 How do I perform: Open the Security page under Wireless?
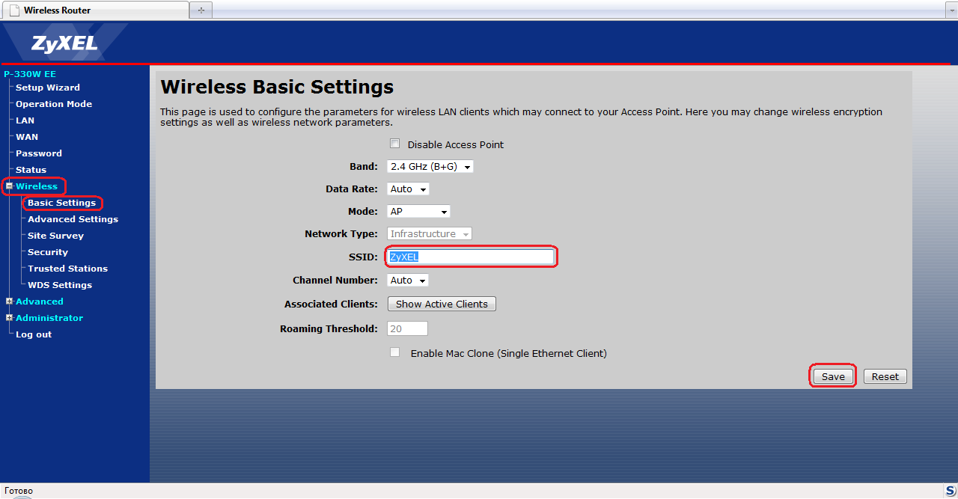(48, 252)
